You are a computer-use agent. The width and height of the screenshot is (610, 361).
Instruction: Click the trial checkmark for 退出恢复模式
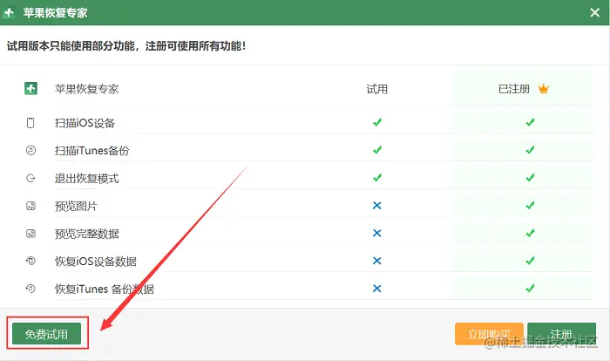point(377,178)
